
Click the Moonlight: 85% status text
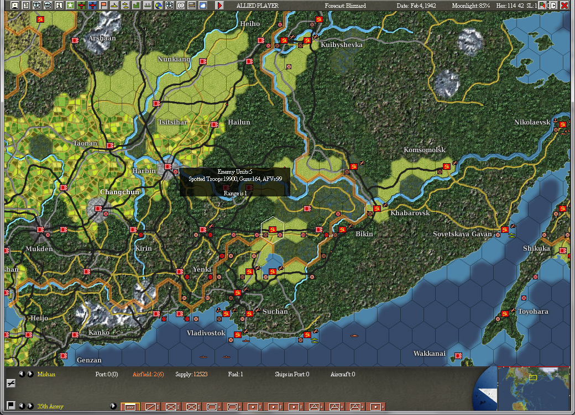click(x=471, y=6)
